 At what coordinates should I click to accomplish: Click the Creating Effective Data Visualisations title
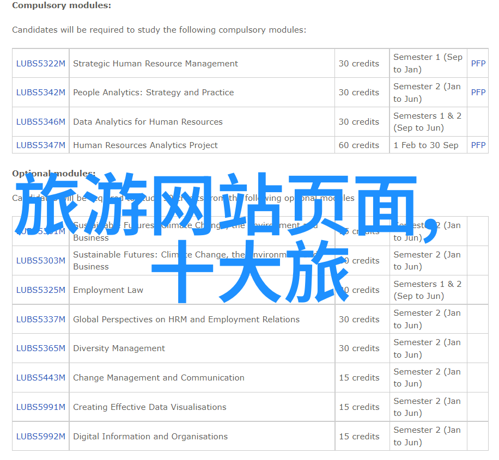(149, 407)
